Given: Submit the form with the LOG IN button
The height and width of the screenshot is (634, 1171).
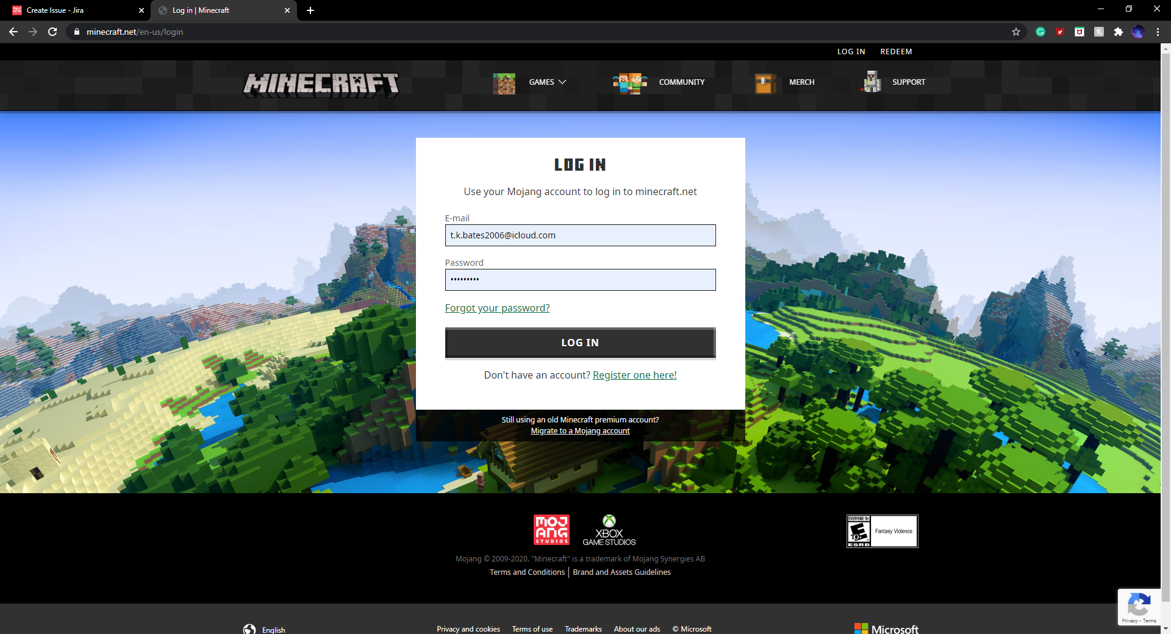Looking at the screenshot, I should point(581,343).
